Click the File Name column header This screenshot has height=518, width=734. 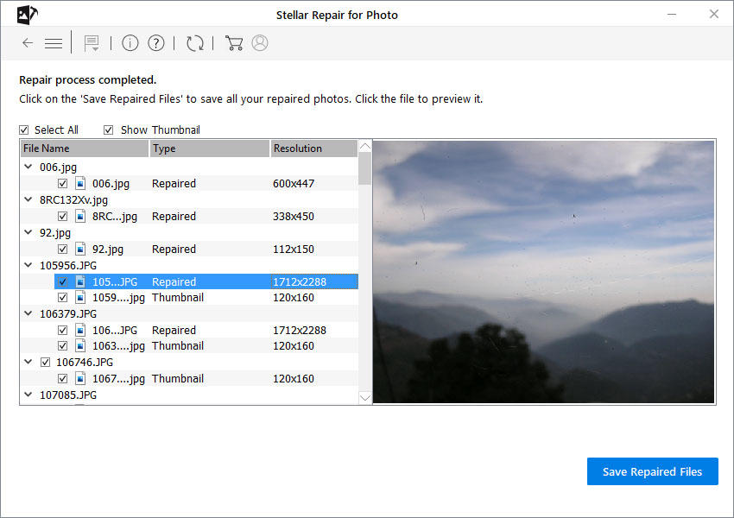[x=84, y=148]
